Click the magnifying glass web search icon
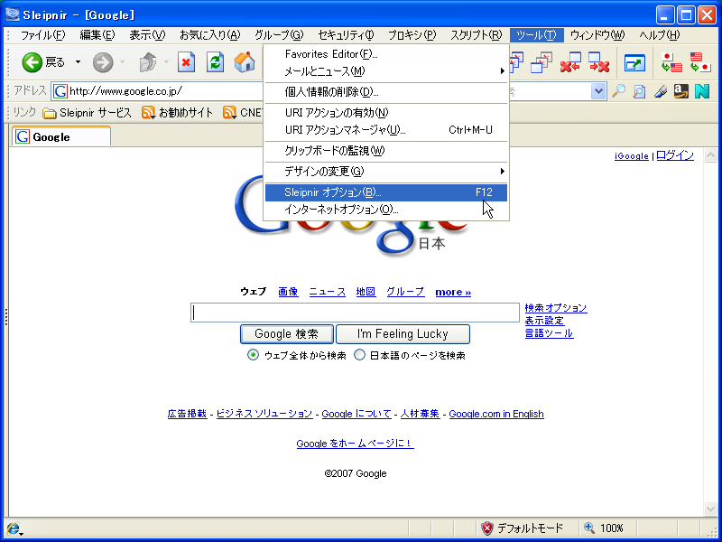This screenshot has width=722, height=542. pos(618,91)
